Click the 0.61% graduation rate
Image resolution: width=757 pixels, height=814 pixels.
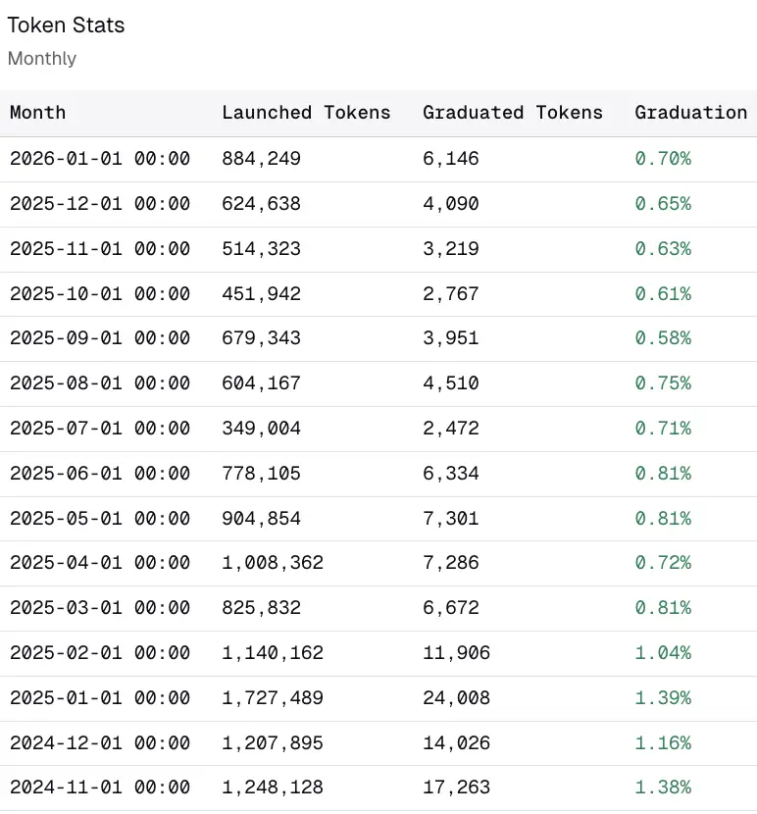(x=663, y=294)
